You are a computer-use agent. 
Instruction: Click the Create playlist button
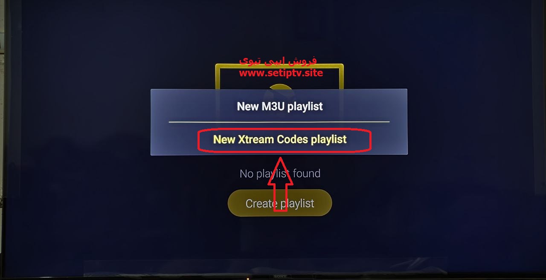point(280,203)
